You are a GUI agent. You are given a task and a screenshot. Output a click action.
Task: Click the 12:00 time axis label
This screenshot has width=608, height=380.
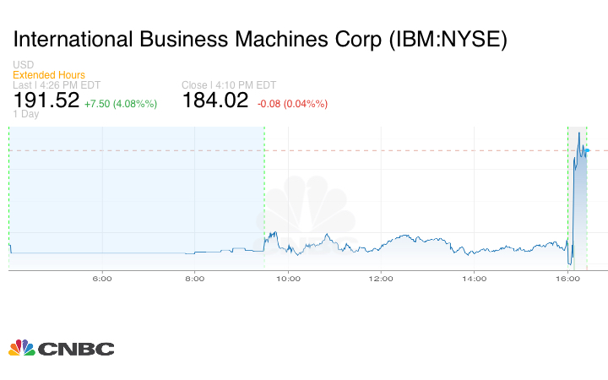pos(382,280)
